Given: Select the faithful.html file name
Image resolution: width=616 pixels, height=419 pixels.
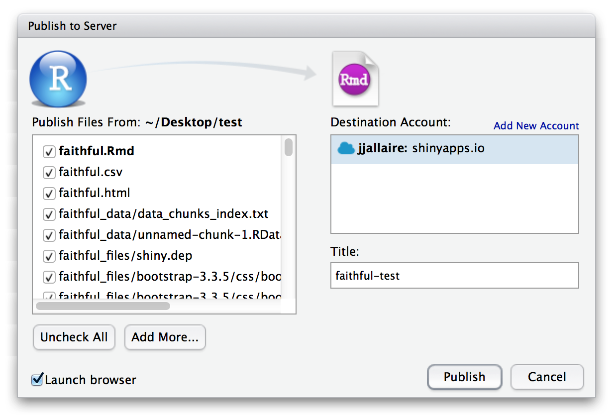Looking at the screenshot, I should (x=95, y=193).
